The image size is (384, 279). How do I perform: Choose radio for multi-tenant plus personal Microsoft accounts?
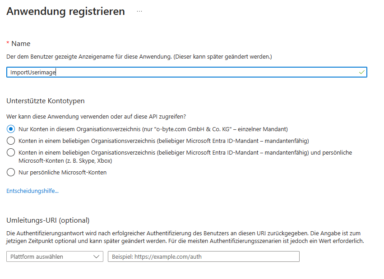[11, 153]
